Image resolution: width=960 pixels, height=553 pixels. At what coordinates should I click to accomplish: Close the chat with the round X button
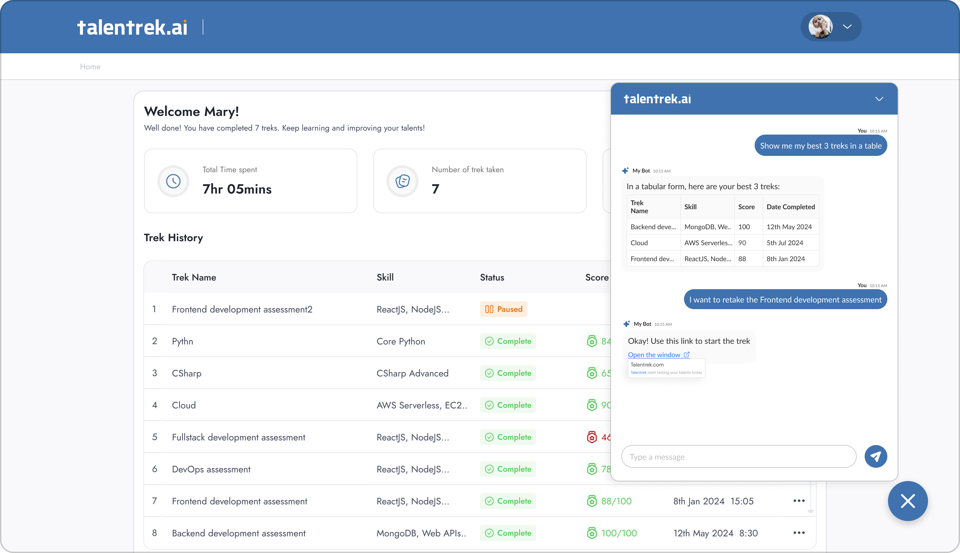[x=908, y=501]
